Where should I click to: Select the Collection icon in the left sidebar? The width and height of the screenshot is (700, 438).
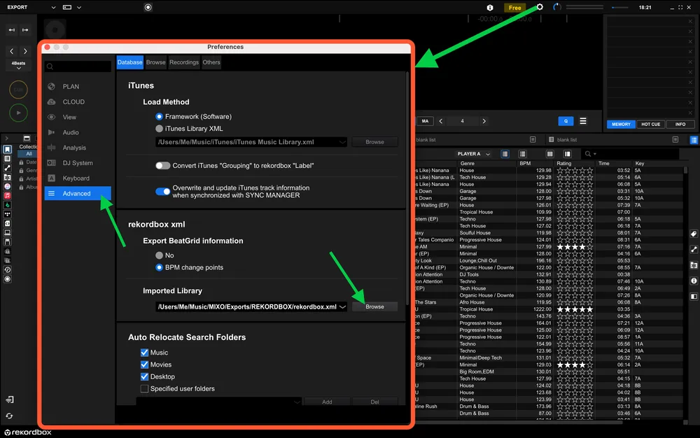tap(8, 150)
